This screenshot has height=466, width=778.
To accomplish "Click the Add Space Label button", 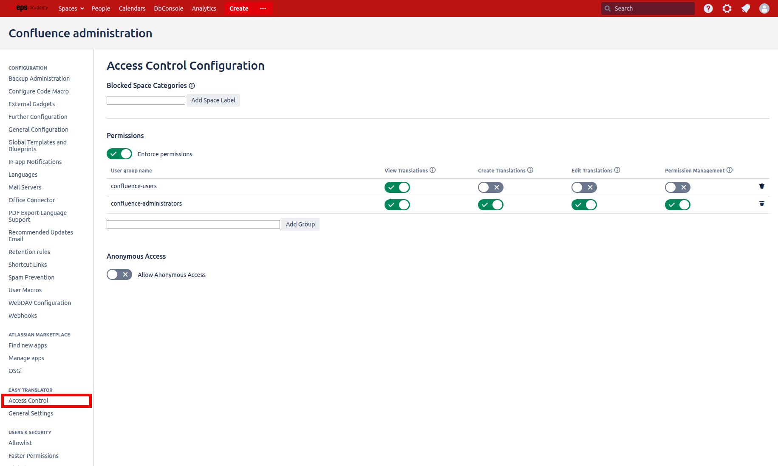I will click(213, 100).
